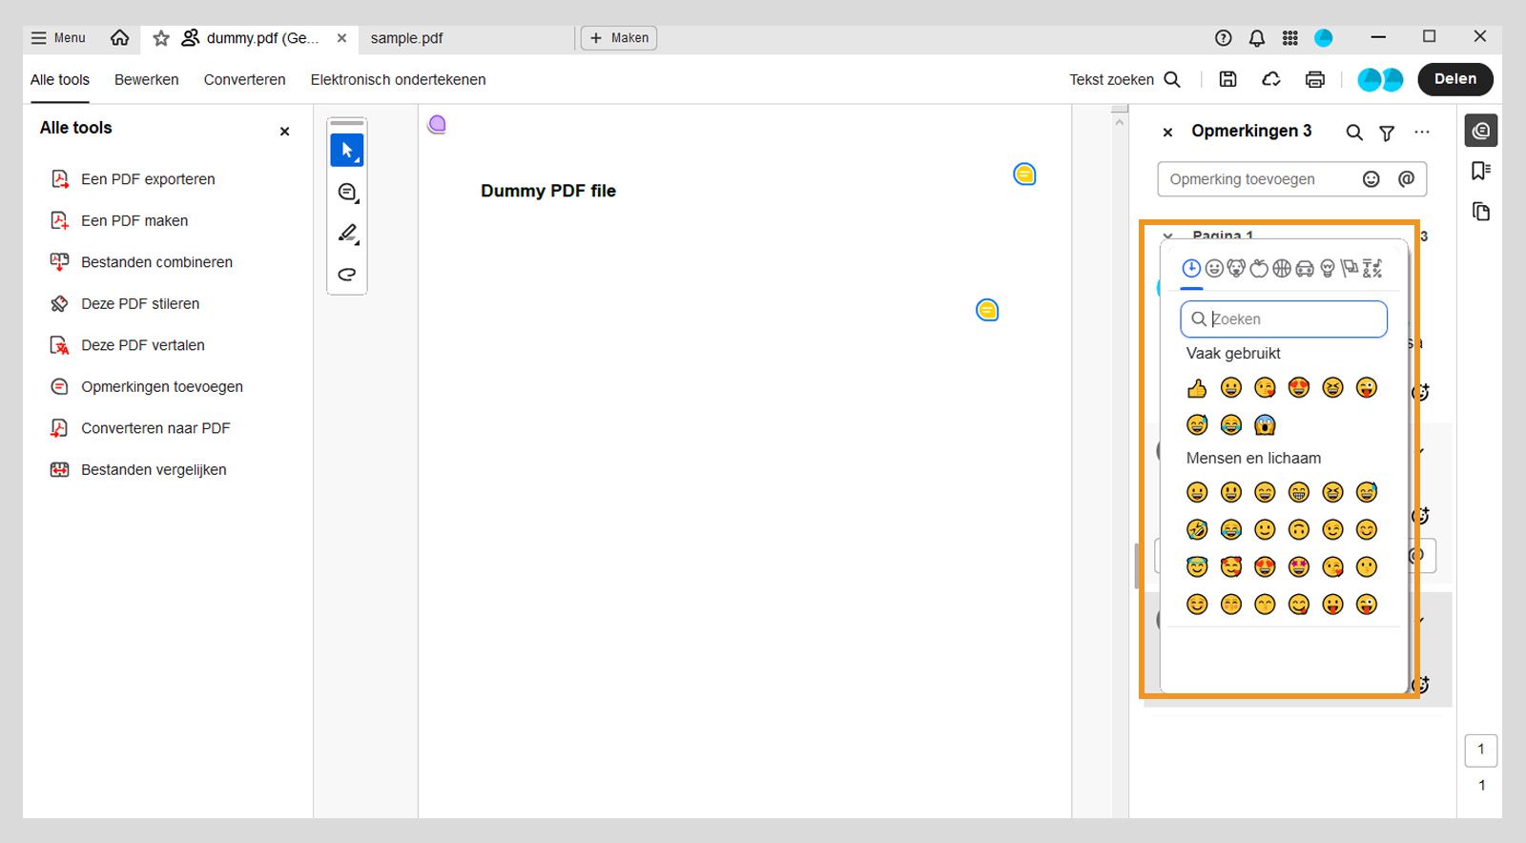Open the Menu hamburger dropdown
This screenshot has width=1526, height=843.
tap(58, 38)
